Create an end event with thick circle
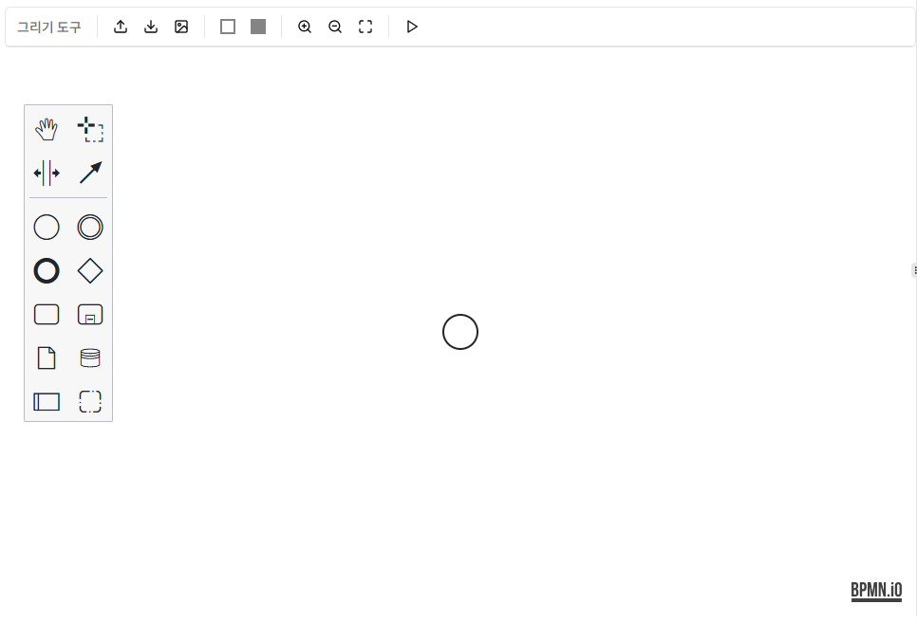917x623 pixels. (47, 271)
